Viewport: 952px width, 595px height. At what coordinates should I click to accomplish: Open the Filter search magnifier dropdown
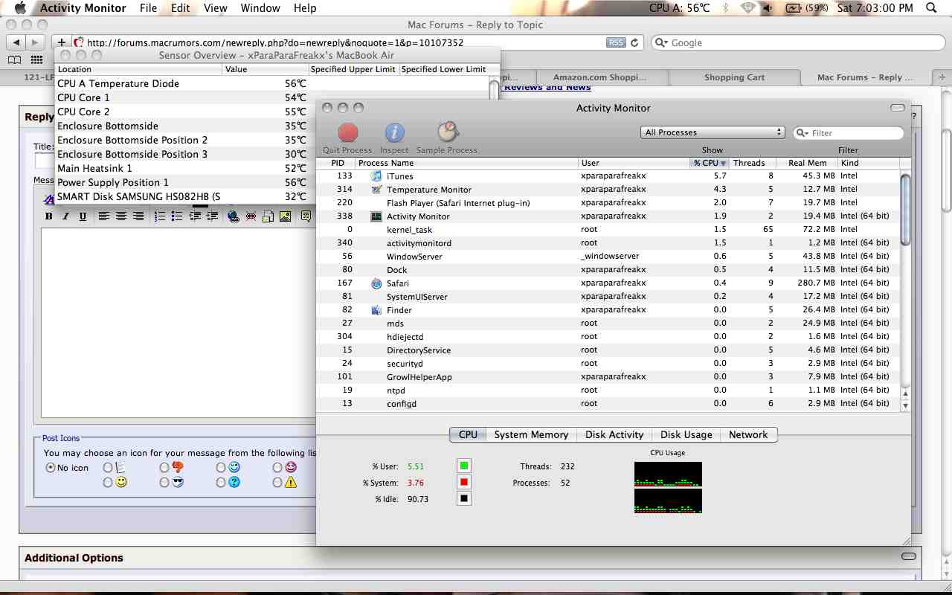pos(803,133)
